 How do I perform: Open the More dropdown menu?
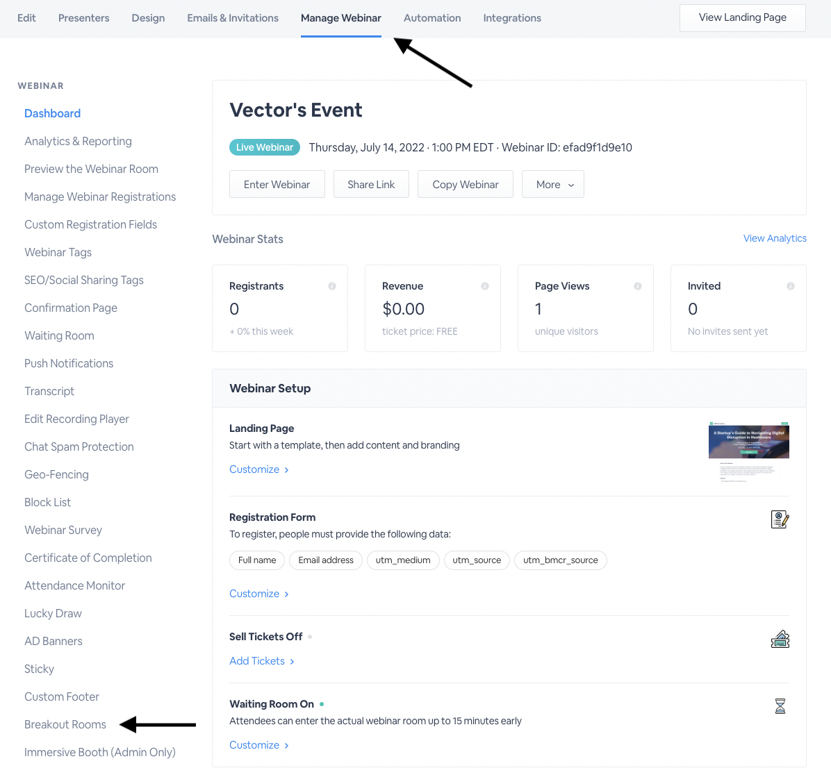point(553,185)
